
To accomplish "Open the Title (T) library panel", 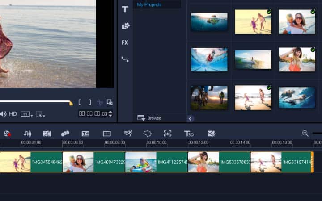I will [x=125, y=9].
